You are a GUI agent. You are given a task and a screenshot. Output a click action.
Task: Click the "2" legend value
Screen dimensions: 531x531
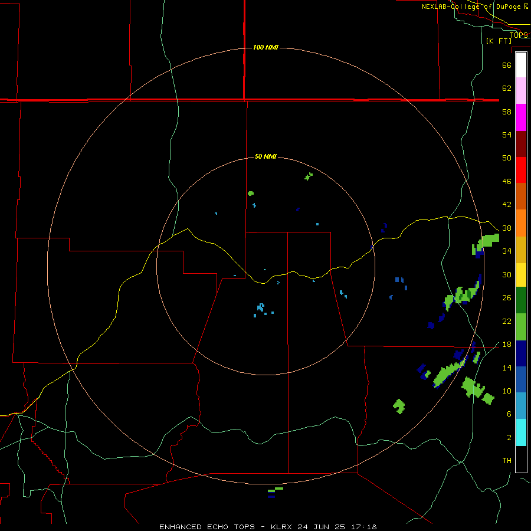pyautogui.click(x=509, y=437)
